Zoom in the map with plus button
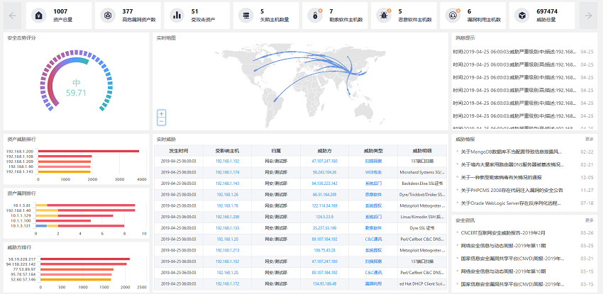 [x=162, y=113]
